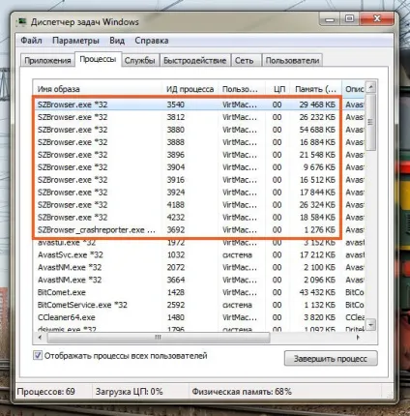Select SZBrowser.exe process with PID 3812

click(199, 117)
